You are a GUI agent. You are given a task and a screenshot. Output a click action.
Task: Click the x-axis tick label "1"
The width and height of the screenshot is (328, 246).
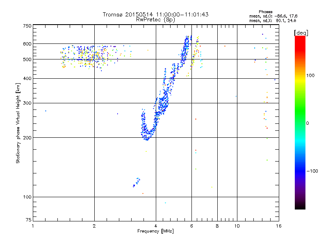(x=33, y=226)
